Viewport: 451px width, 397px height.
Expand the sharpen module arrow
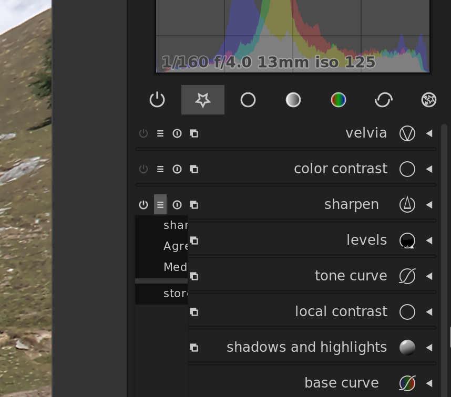coord(429,204)
